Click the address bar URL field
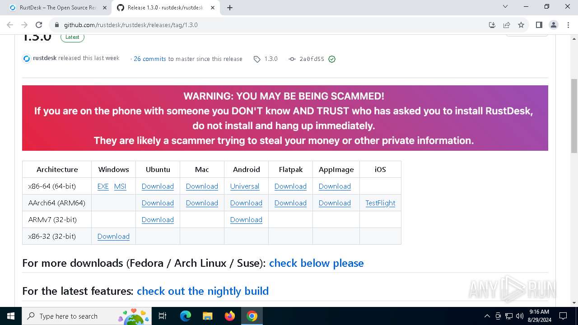Screen dimensions: 578x325 tap(271, 25)
